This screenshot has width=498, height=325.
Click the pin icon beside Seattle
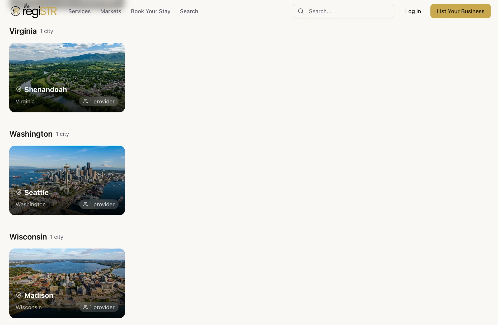[19, 192]
